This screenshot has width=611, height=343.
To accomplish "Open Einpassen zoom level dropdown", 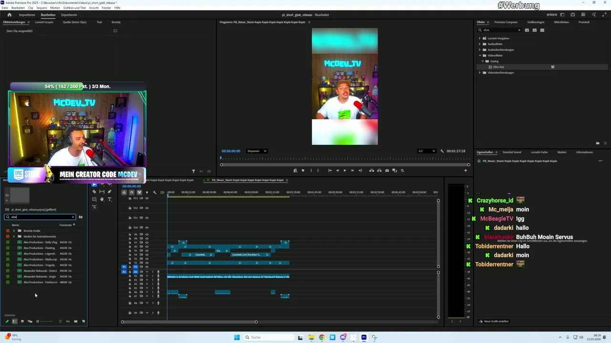I will tap(257, 151).
